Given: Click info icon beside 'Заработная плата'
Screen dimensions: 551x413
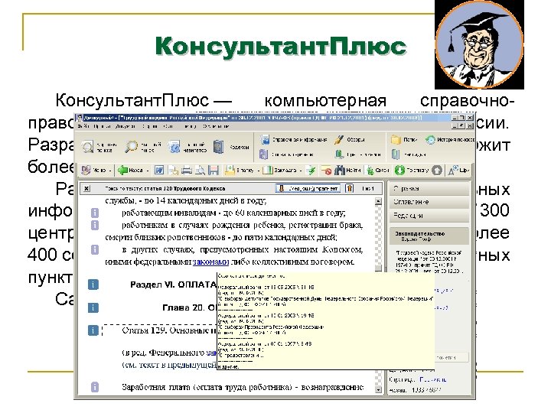Looking at the screenshot, I should pyautogui.click(x=95, y=387).
